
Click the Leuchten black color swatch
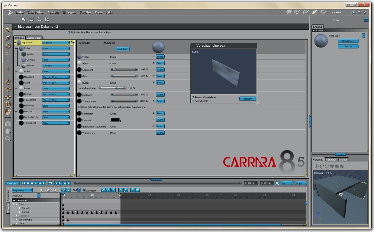[x=115, y=120]
